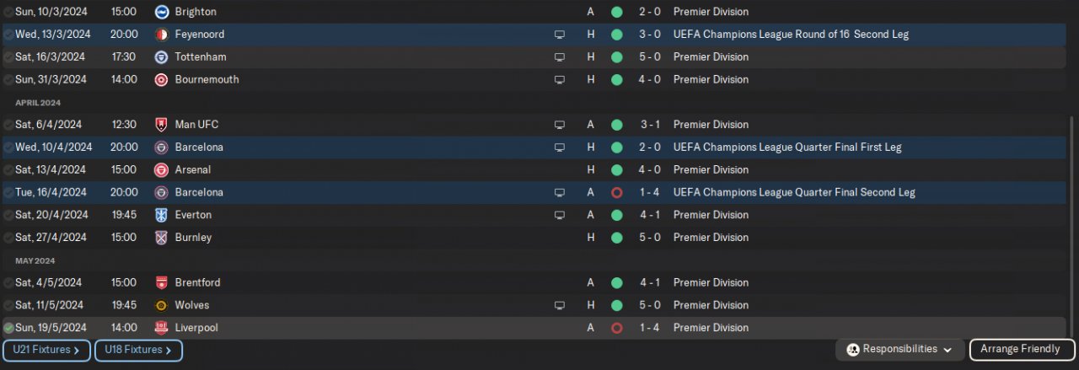This screenshot has height=370, width=1079.
Task: Click the Brentford team name link
Action: click(197, 282)
